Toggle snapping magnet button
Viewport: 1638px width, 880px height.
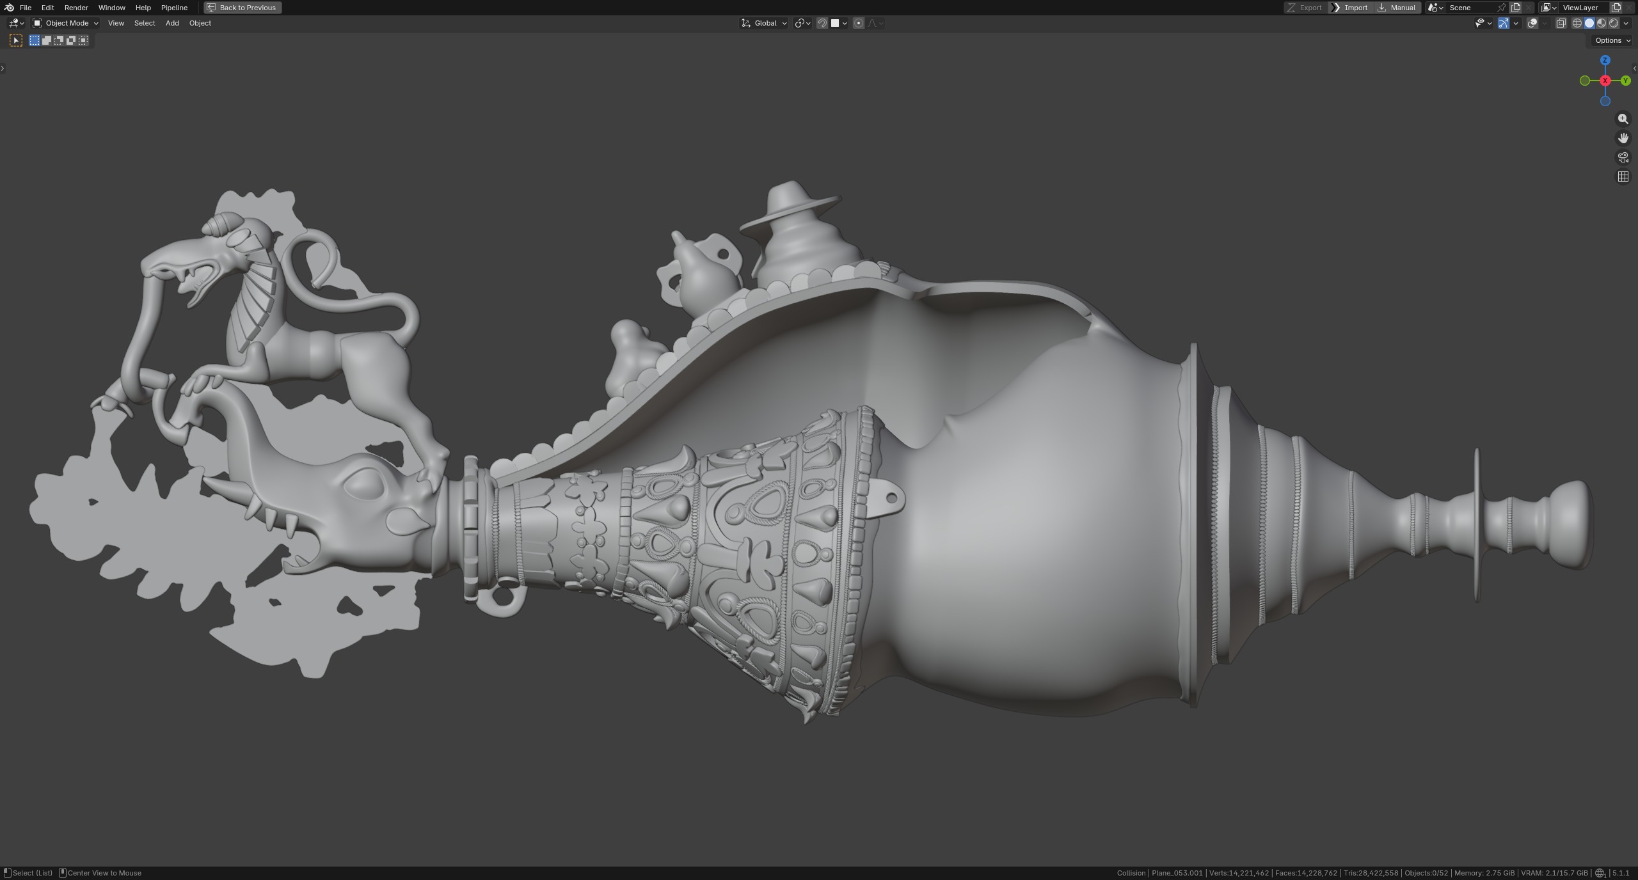(x=822, y=23)
